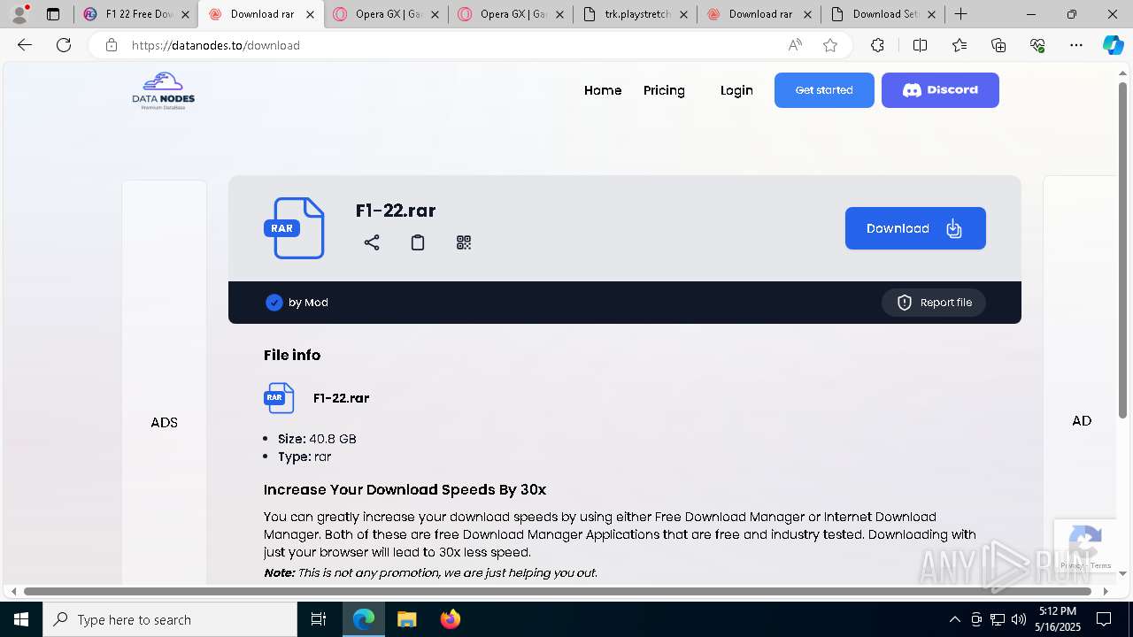
Task: Click the clipboard copy icon
Action: tap(418, 242)
